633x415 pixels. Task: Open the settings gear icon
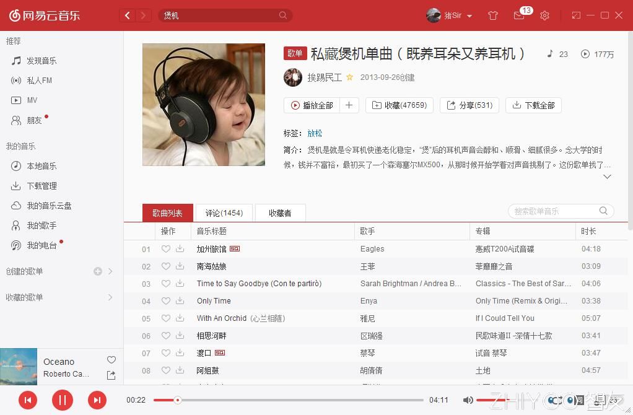(544, 15)
